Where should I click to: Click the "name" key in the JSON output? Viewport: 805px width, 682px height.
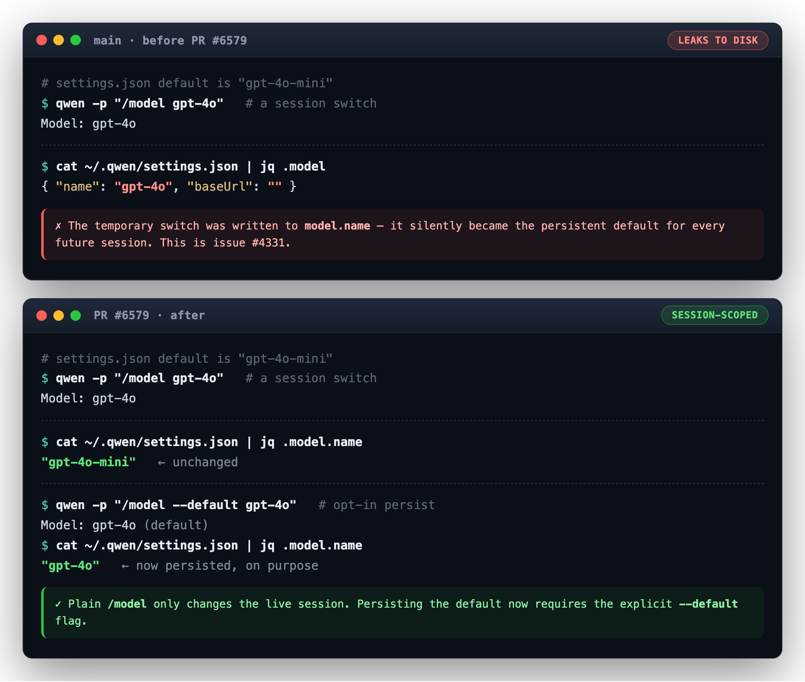[x=78, y=187]
